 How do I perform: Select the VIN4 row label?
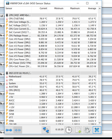point(11,111)
